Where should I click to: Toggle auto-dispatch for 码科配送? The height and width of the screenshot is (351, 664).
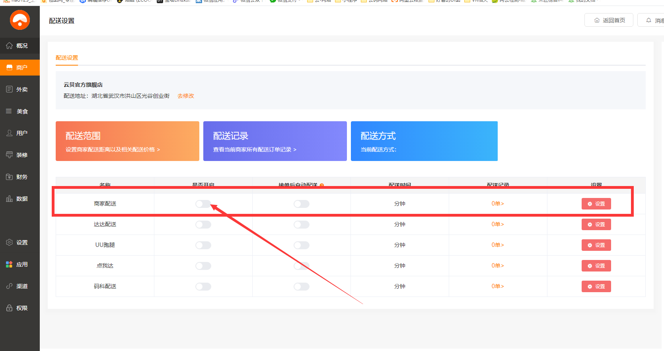click(x=302, y=287)
